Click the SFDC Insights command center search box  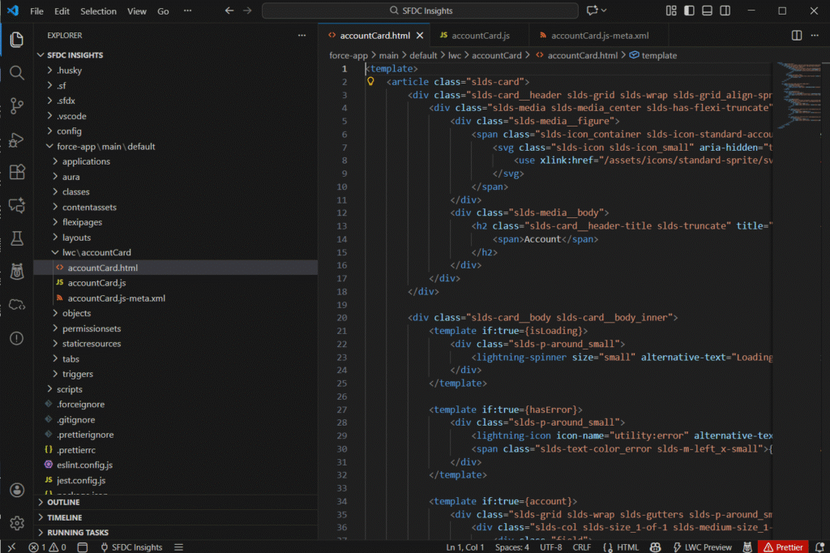coord(419,11)
